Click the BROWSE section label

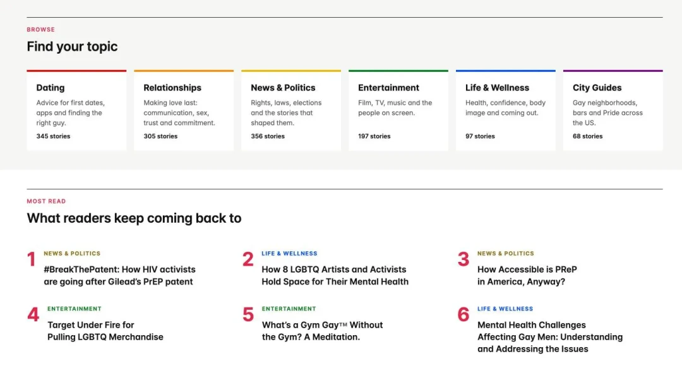(41, 30)
